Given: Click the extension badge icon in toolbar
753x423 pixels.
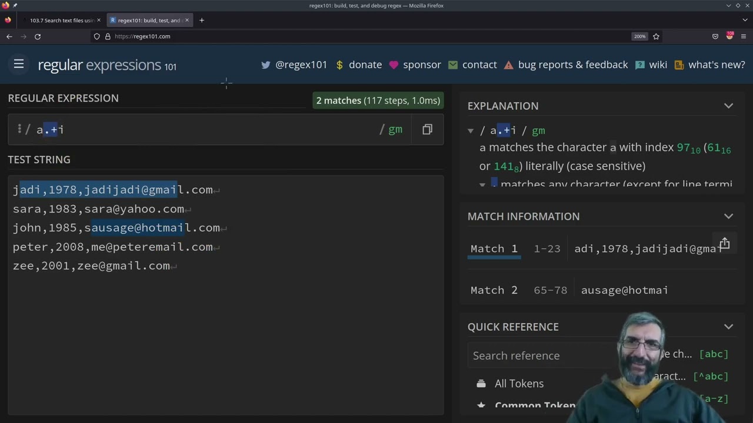Looking at the screenshot, I should coord(729,36).
